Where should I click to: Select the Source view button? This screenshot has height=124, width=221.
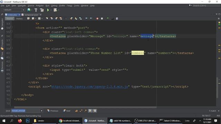click(10, 19)
